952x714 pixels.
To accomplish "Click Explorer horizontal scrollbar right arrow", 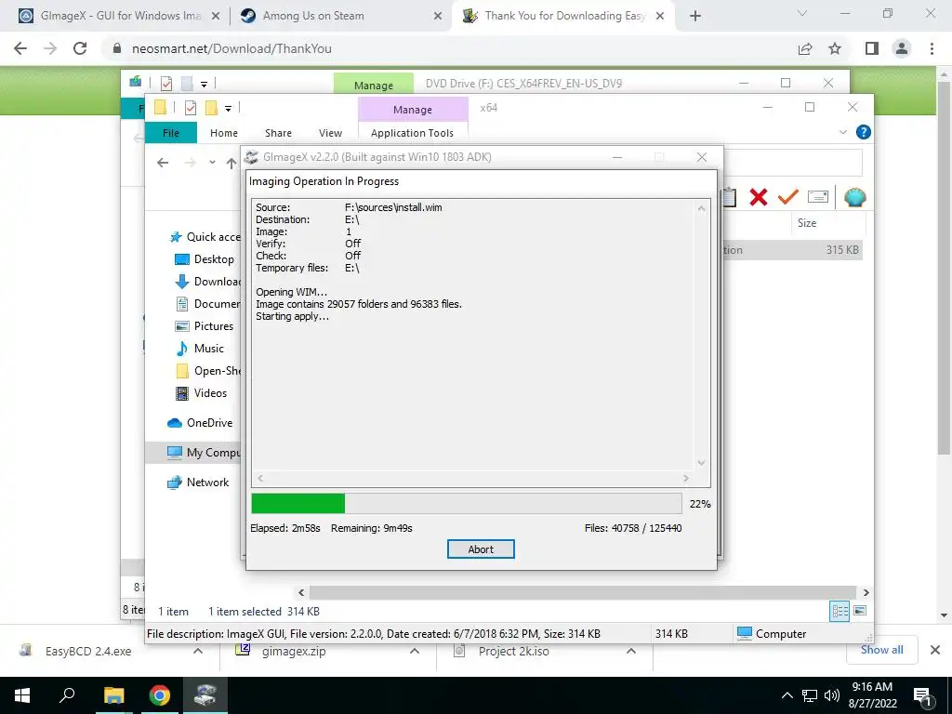I will pyautogui.click(x=866, y=592).
